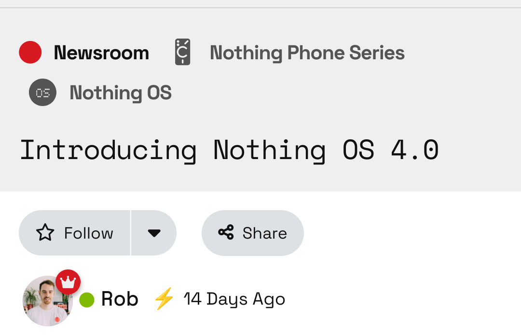Click the red Newsroom circle icon
This screenshot has width=521, height=335.
point(30,53)
